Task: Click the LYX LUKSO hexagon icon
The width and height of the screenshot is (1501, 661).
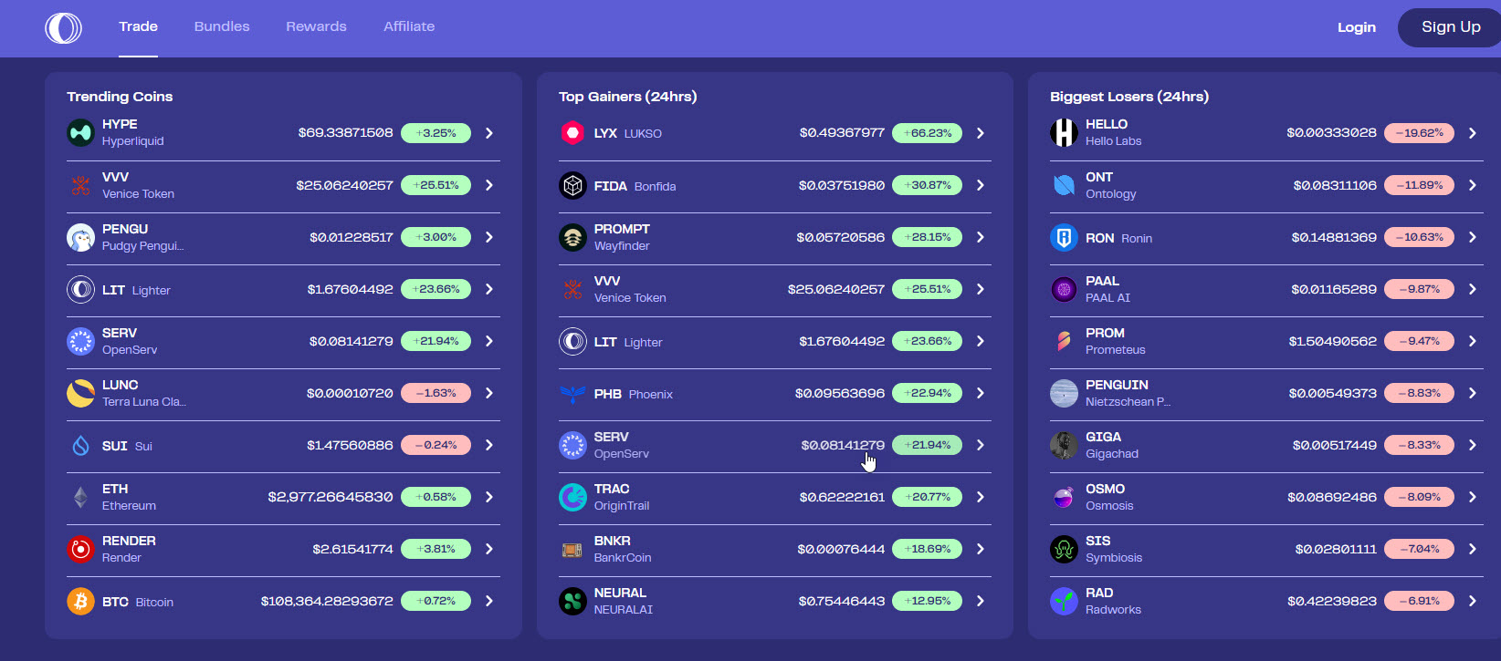Action: coord(572,133)
